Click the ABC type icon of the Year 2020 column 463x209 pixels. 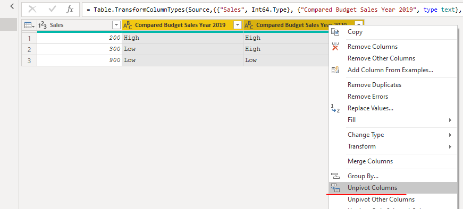tap(249, 25)
